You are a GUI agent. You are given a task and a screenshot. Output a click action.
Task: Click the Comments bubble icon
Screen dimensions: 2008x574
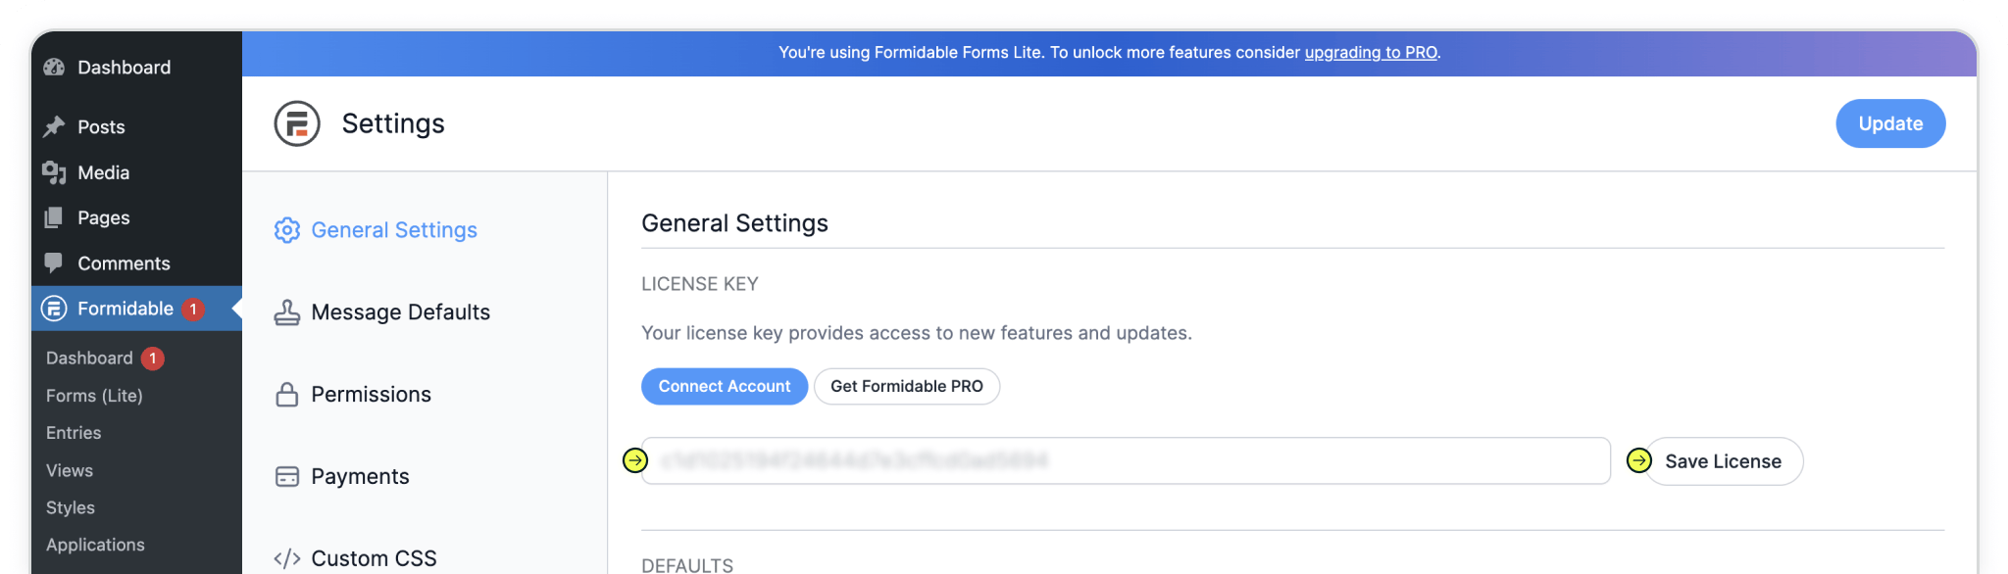tap(54, 263)
